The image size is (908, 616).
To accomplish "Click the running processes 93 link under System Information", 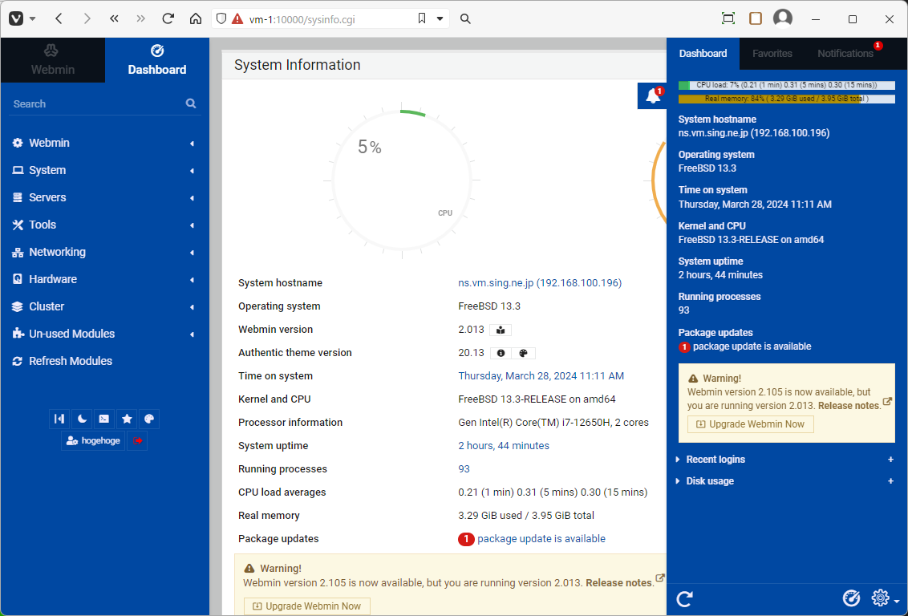I will [464, 469].
